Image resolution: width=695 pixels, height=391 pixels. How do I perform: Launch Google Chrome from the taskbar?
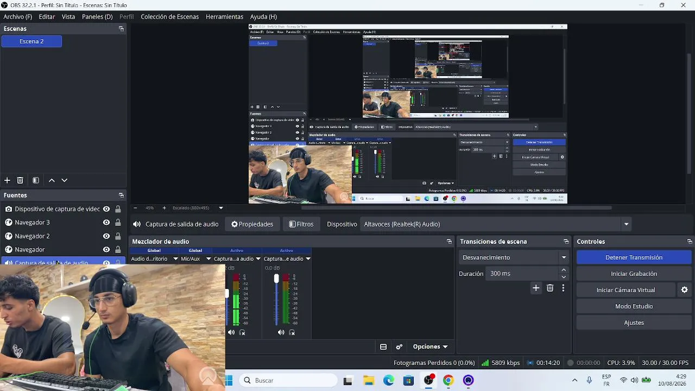tap(448, 380)
